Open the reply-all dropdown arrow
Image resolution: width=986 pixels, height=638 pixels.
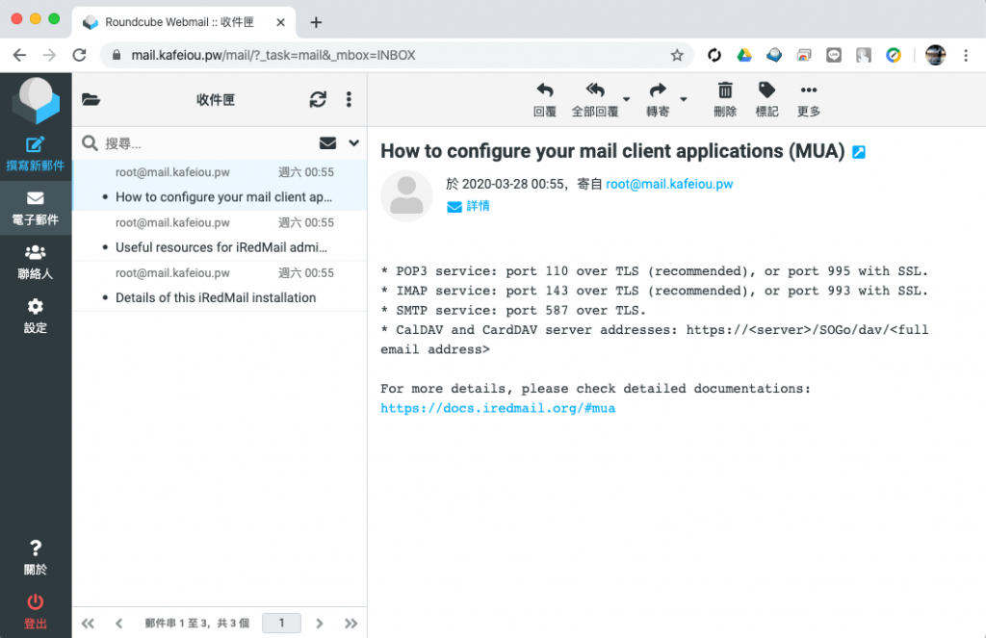[x=626, y=99]
